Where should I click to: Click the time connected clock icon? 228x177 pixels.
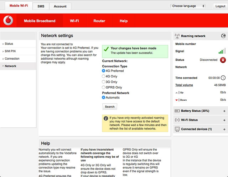click(223, 78)
